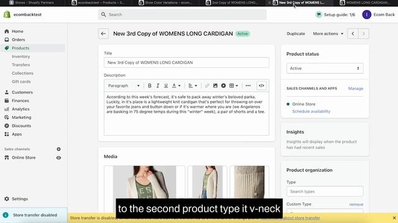Click the remove Custom Type link
Viewport: 398px width, 223px height.
356,204
